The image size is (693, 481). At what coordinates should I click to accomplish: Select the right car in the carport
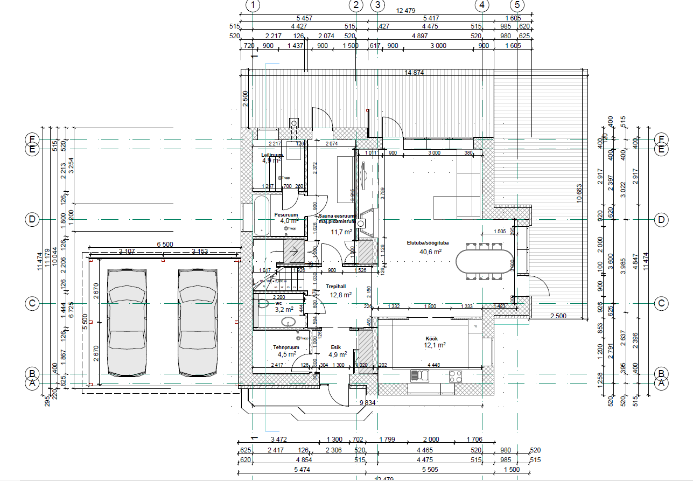pyautogui.click(x=197, y=322)
